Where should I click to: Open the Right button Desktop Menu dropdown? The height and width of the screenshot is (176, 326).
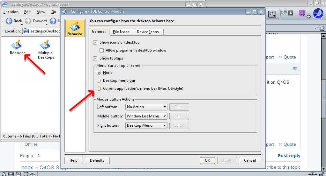coord(165,125)
